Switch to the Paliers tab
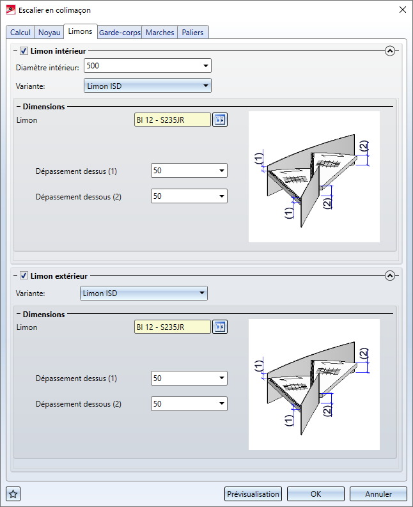The image size is (413, 507). click(x=193, y=33)
